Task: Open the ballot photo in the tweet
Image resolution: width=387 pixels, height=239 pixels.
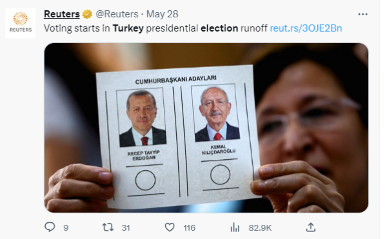Action: (206, 128)
